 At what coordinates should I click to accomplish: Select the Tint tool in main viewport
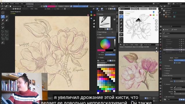[x=7, y=20]
